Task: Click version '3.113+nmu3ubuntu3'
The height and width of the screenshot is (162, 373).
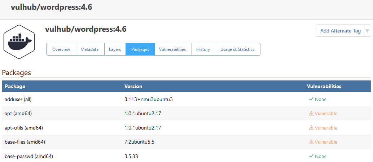Action: tap(148, 100)
